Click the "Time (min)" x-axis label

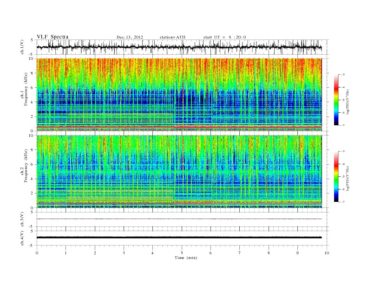[186, 258]
